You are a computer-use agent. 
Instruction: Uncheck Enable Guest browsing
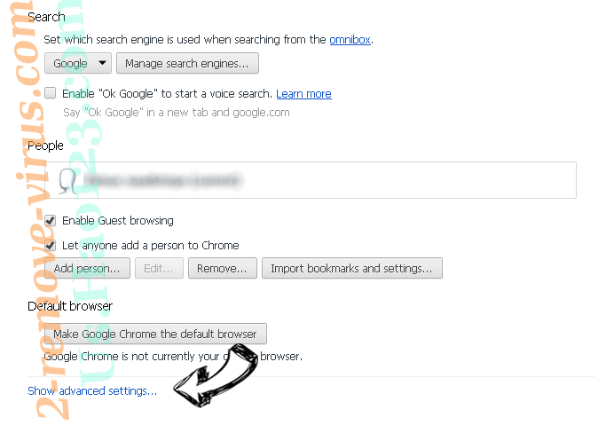pyautogui.click(x=51, y=221)
